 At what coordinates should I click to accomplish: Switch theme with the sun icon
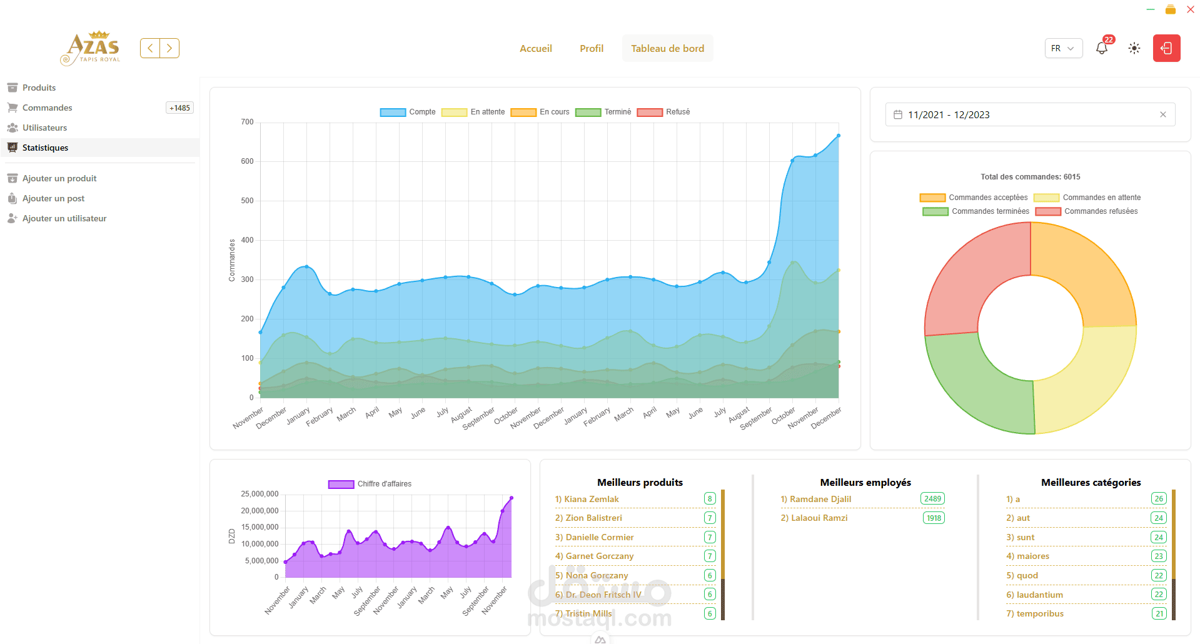pos(1134,48)
